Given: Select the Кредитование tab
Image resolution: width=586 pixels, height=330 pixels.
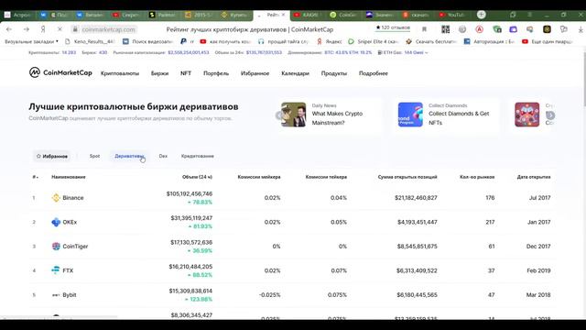Looking at the screenshot, I should (x=198, y=156).
